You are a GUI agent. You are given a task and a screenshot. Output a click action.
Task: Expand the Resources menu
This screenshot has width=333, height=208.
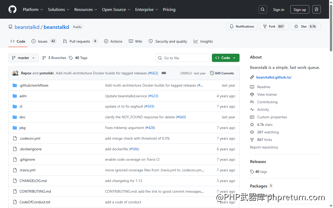(x=86, y=9)
